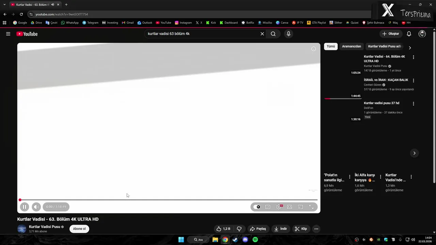This screenshot has height=245, width=436.
Task: Share the video via Paylaş
Action: coord(258,229)
